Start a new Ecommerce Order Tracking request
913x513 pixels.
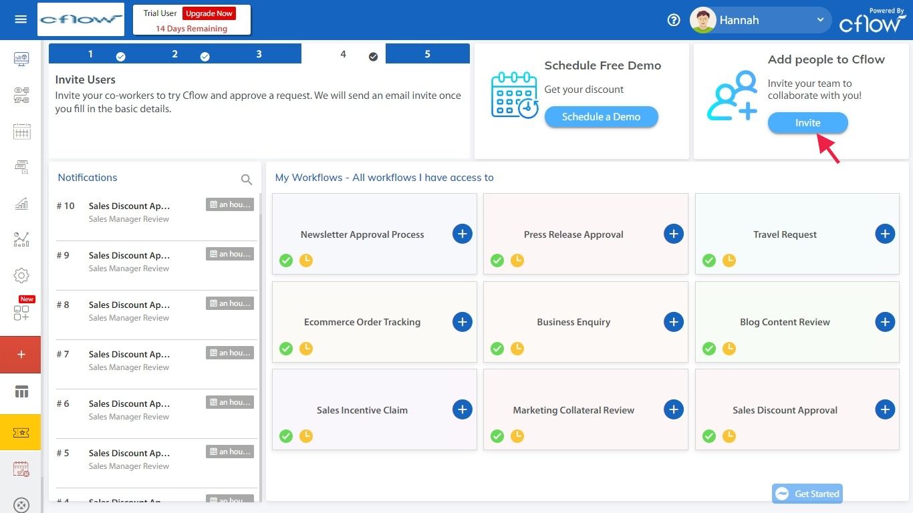point(463,322)
